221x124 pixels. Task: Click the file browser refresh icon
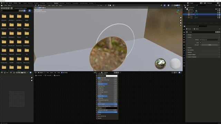[9, 8]
